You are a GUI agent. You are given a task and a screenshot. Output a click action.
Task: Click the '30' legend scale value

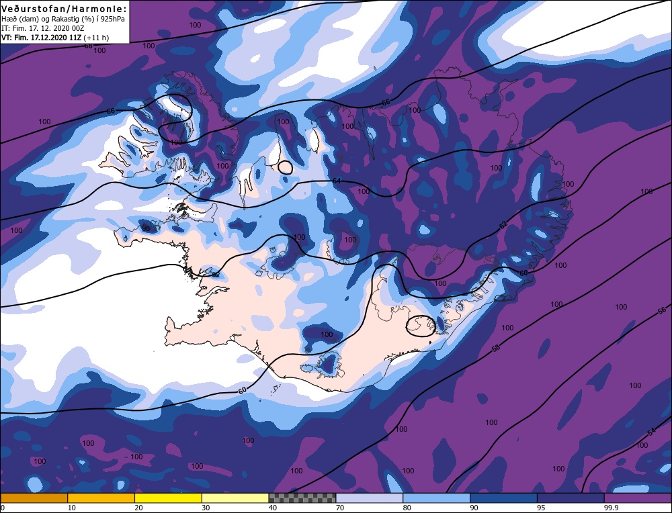(206, 508)
